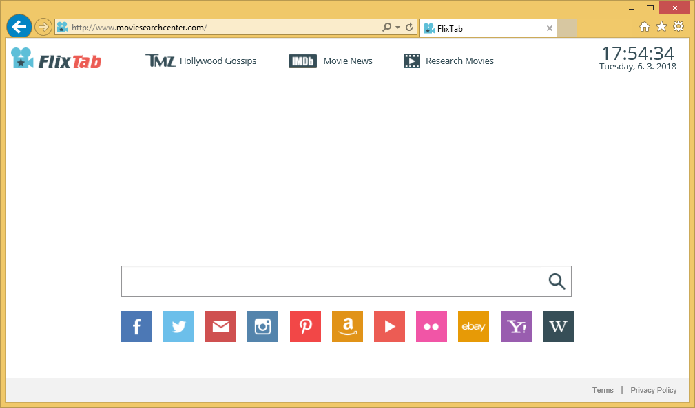Screen dimensions: 695x408
Task: Click the TMZ logo icon
Action: (160, 61)
